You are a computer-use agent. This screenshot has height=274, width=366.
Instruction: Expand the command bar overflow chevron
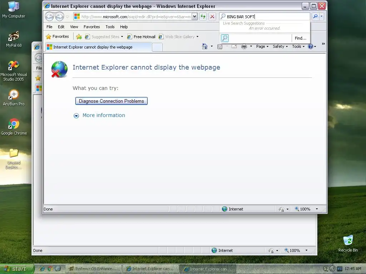[x=323, y=44]
